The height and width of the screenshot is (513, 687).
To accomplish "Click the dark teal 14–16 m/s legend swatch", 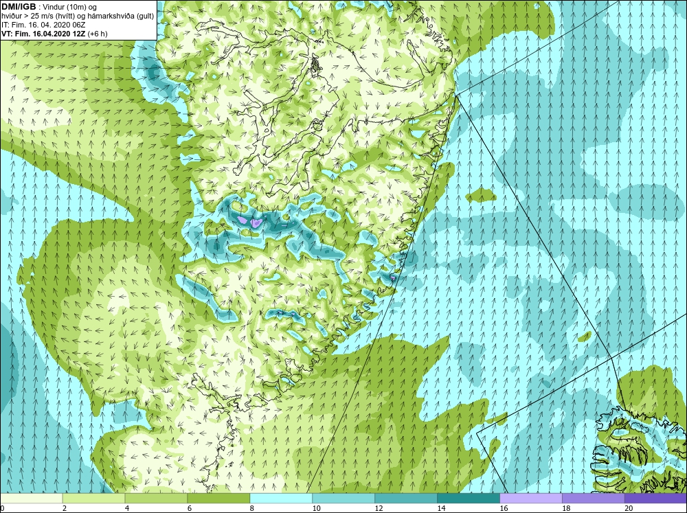I will click(469, 499).
